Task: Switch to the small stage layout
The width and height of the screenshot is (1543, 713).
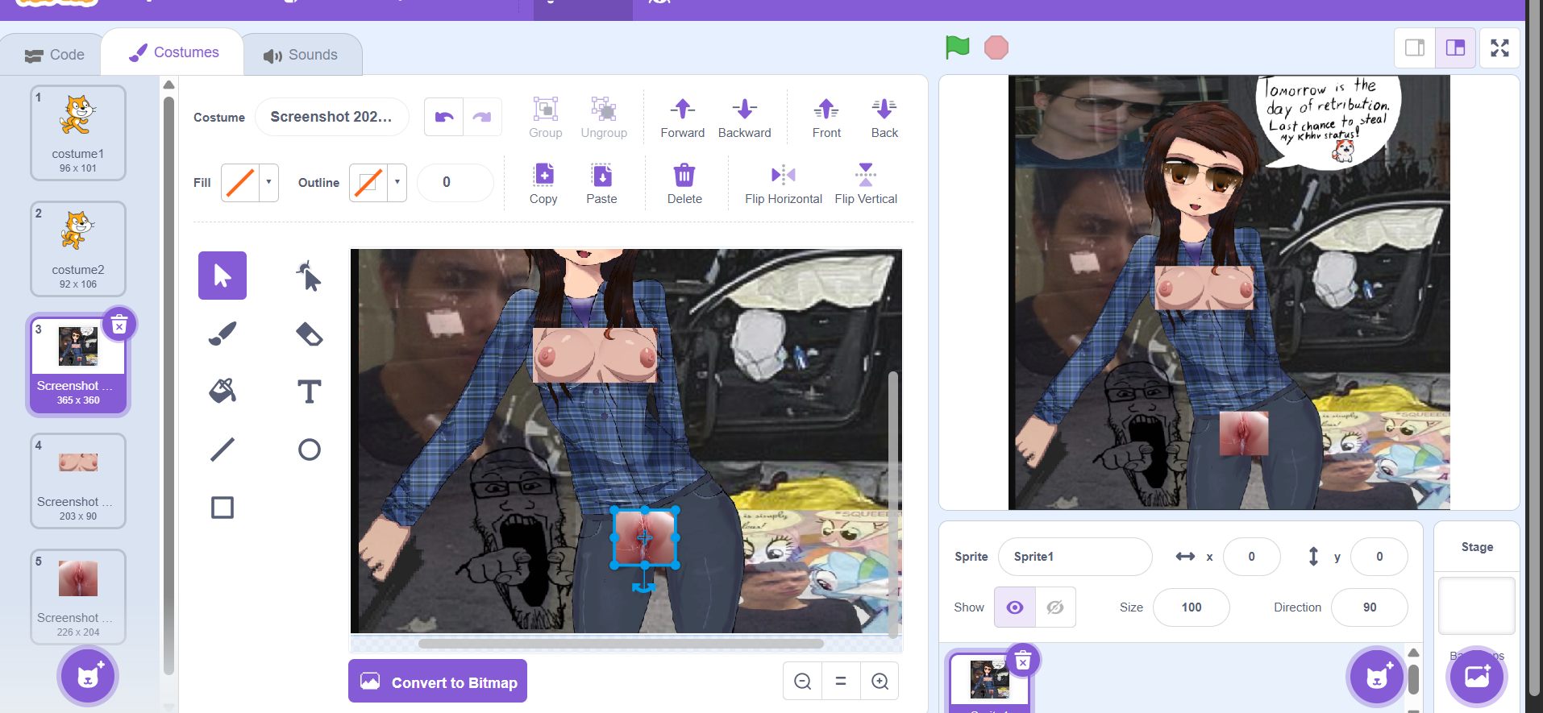Action: click(x=1415, y=48)
